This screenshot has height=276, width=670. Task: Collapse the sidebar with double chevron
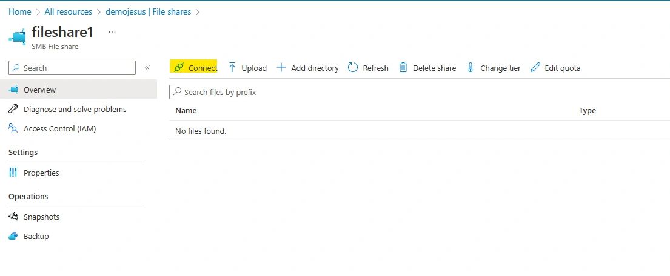[147, 68]
